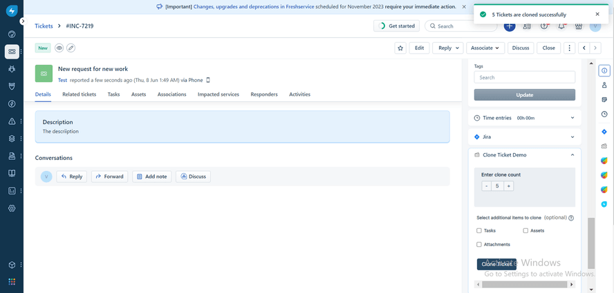Click the pencil edit icon beside New status
614x293 pixels.
[x=71, y=48]
